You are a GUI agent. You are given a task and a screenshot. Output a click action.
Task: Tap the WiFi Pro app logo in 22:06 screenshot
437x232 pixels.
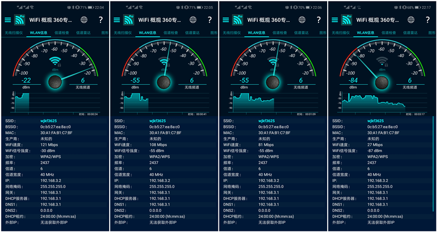tap(238, 20)
